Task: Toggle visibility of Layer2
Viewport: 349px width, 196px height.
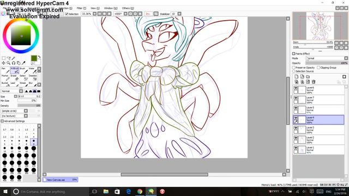Action: (296, 138)
